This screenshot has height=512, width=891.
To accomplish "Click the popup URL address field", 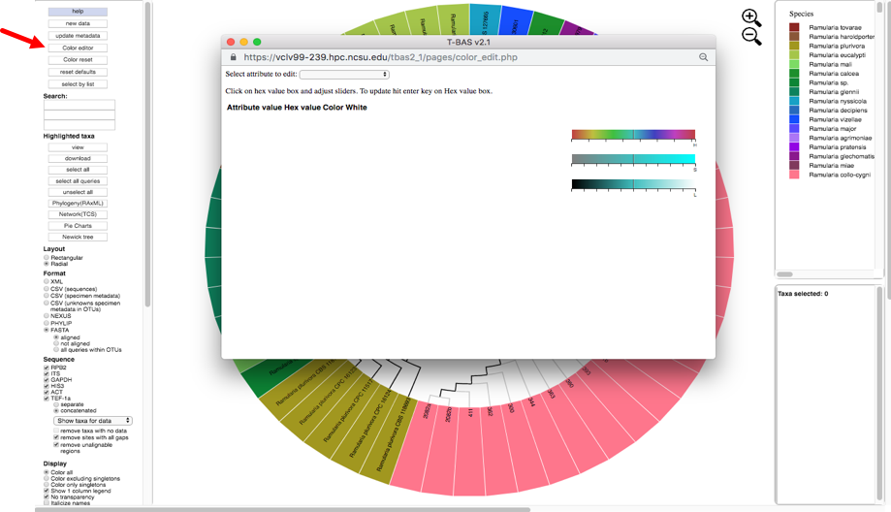I will pyautogui.click(x=380, y=57).
